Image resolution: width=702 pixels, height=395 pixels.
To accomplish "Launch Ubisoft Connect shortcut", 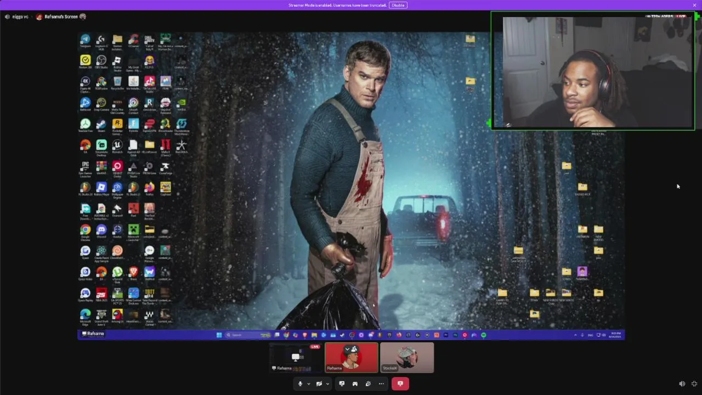I will [x=133, y=105].
